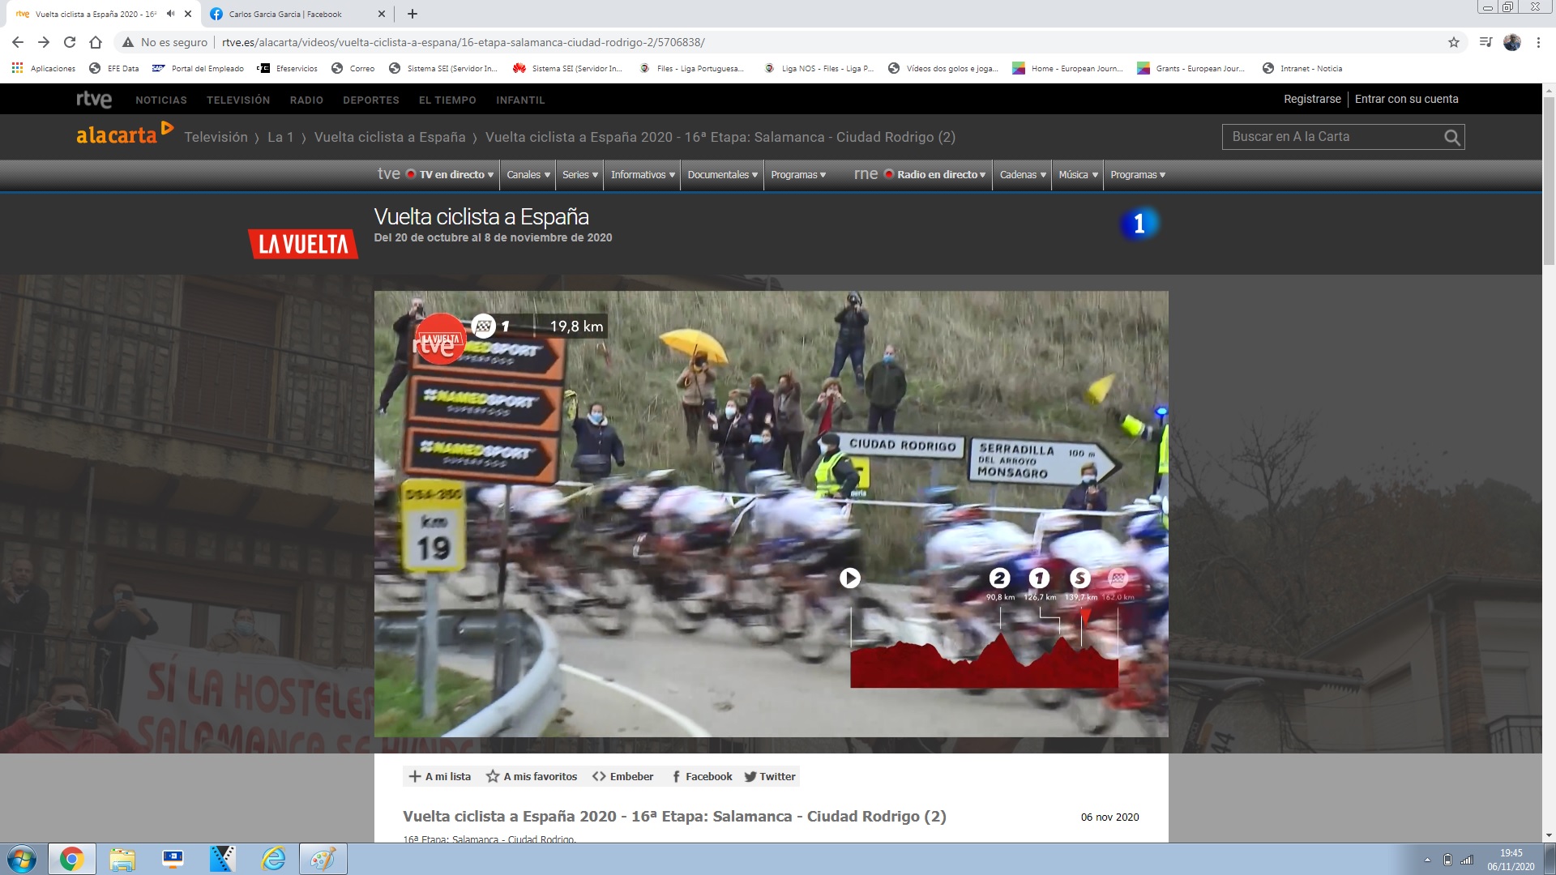Bookmark page with star icon
The image size is (1556, 875).
pyautogui.click(x=1454, y=42)
